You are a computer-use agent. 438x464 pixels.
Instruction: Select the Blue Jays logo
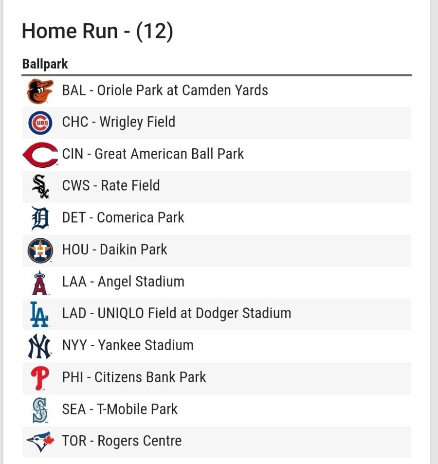tap(40, 442)
